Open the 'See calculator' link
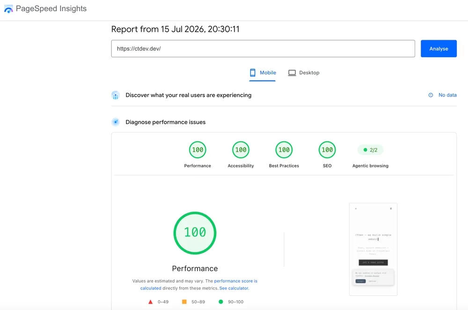The width and height of the screenshot is (468, 310). 234,288
